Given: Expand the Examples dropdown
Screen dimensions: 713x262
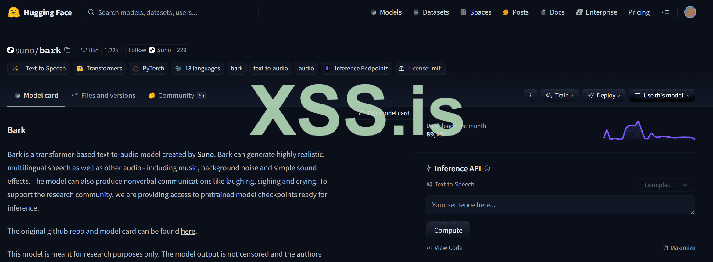Looking at the screenshot, I should (666, 185).
